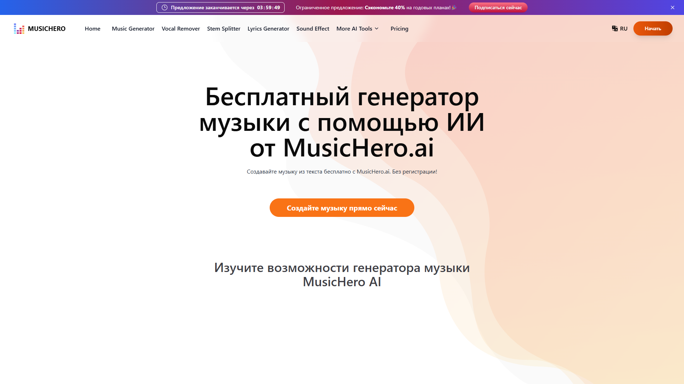The width and height of the screenshot is (684, 384).
Task: Click the offer countdown timer badge
Action: 221,7
